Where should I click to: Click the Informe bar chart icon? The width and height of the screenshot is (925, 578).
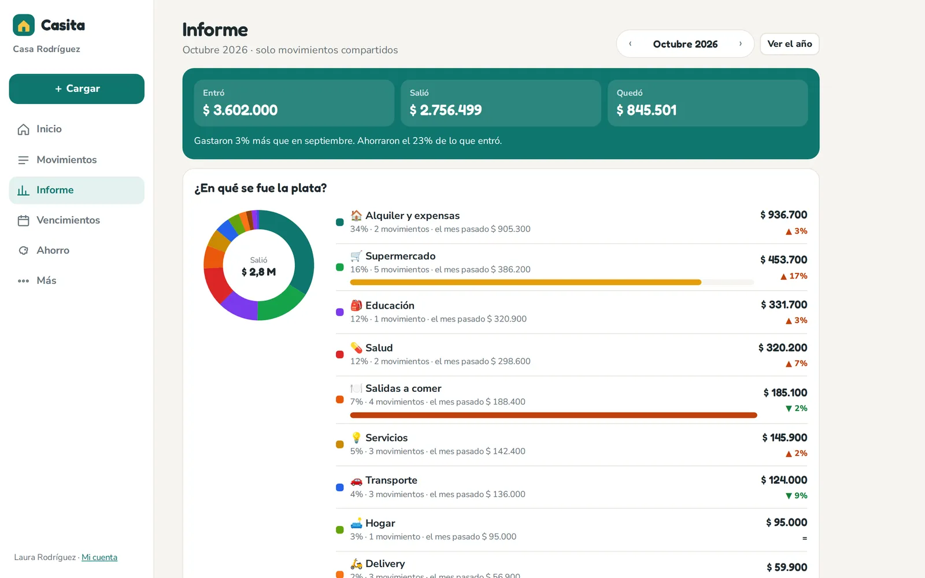(23, 190)
